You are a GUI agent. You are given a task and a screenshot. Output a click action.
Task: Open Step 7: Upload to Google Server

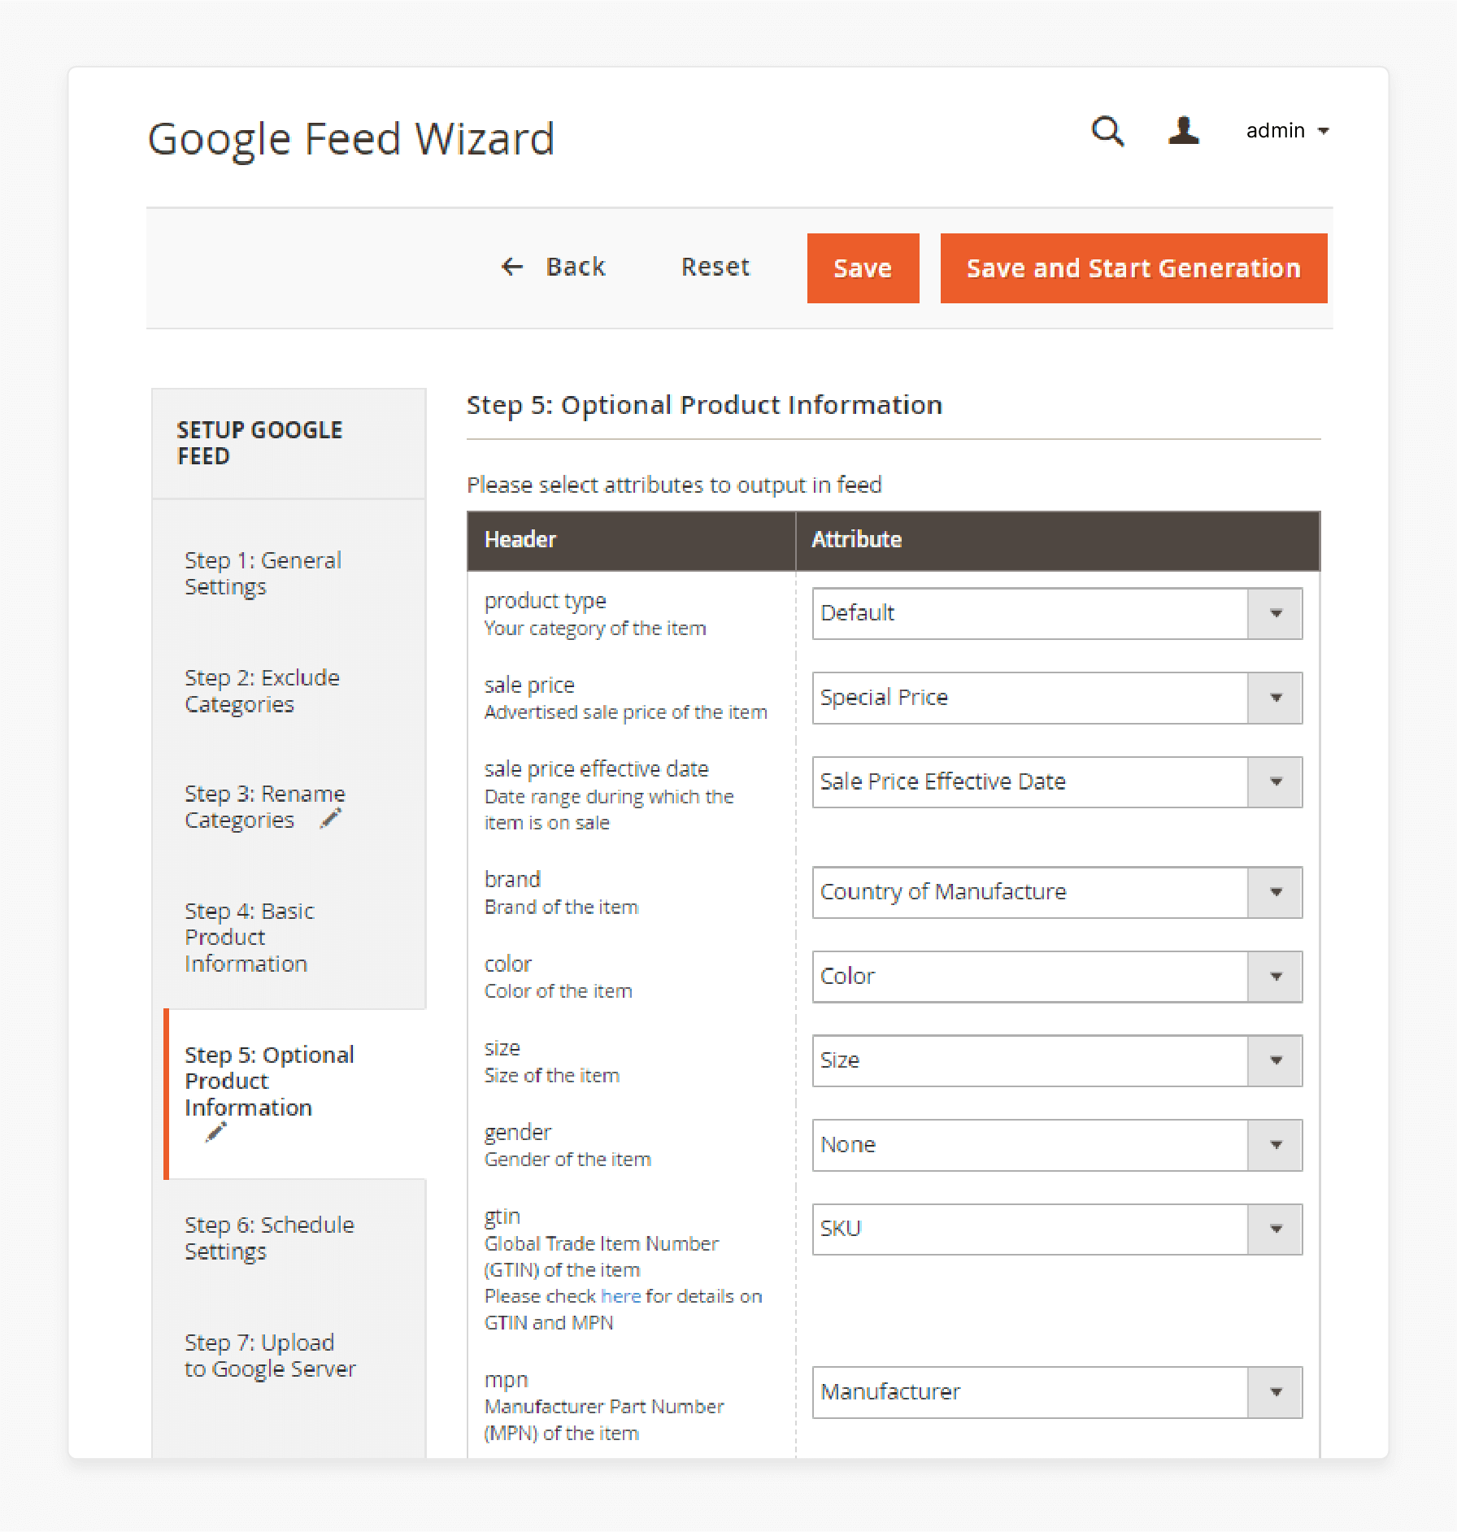tap(270, 1356)
